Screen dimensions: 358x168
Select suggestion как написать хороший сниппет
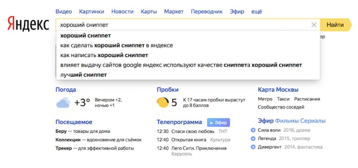tap(104, 55)
